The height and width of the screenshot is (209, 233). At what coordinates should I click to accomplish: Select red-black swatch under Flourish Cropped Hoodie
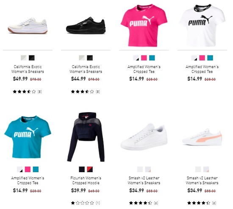[90, 169]
